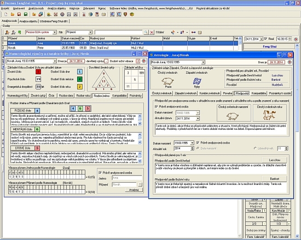Toggle Právě analyzovaná osoba in the Numerology window
Screen dimensions: 301x240
(100, 172)
